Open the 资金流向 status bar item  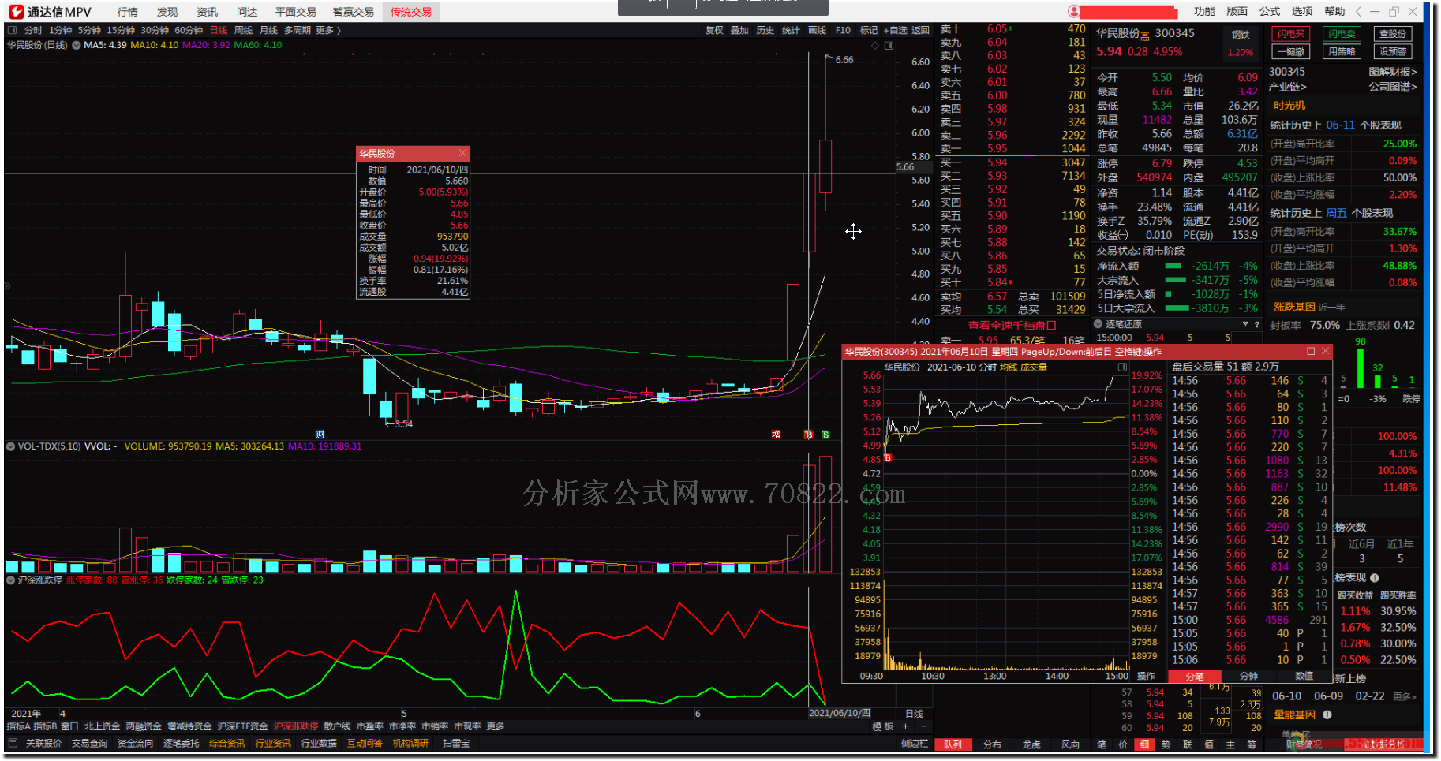tap(135, 743)
